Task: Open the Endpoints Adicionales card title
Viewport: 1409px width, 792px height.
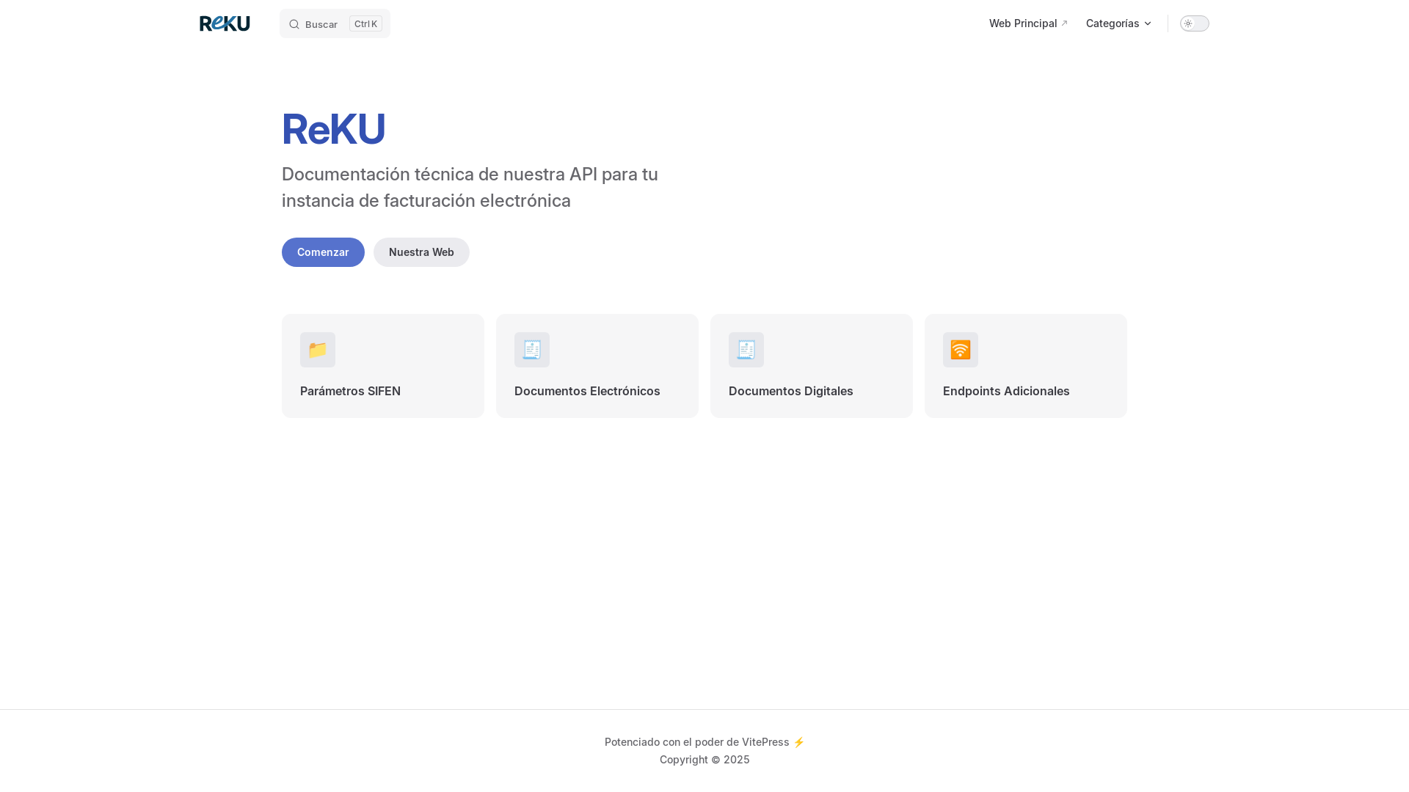Action: coord(1006,391)
